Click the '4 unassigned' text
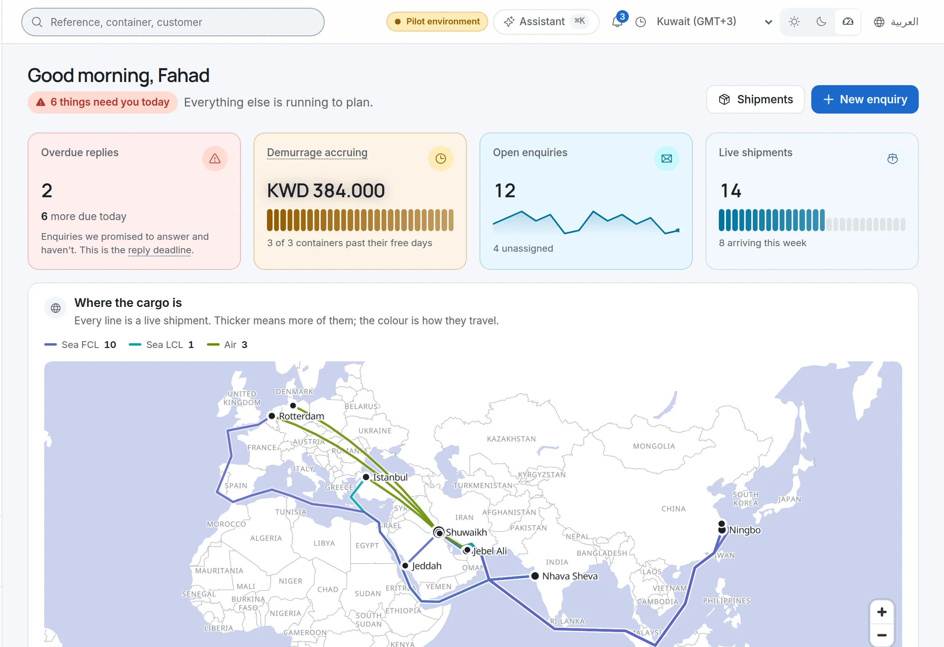The height and width of the screenshot is (647, 944). 523,249
